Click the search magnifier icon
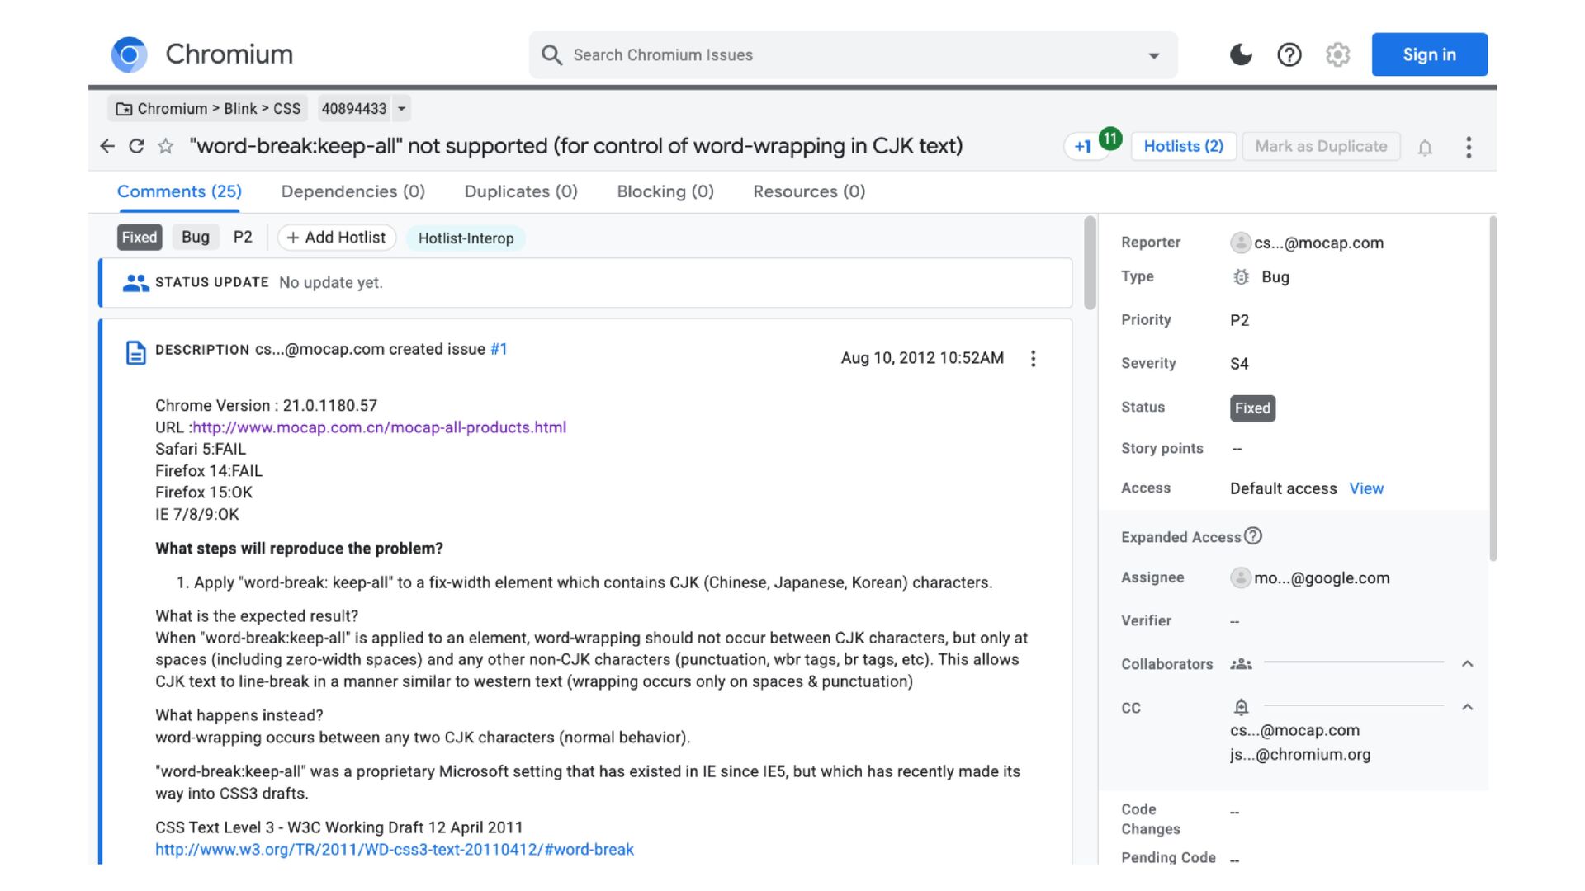The width and height of the screenshot is (1585, 891). pyautogui.click(x=551, y=55)
